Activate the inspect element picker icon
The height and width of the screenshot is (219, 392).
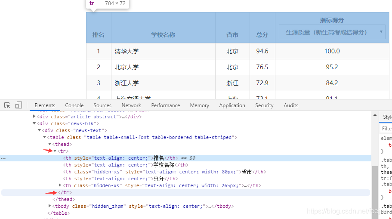tap(7, 105)
